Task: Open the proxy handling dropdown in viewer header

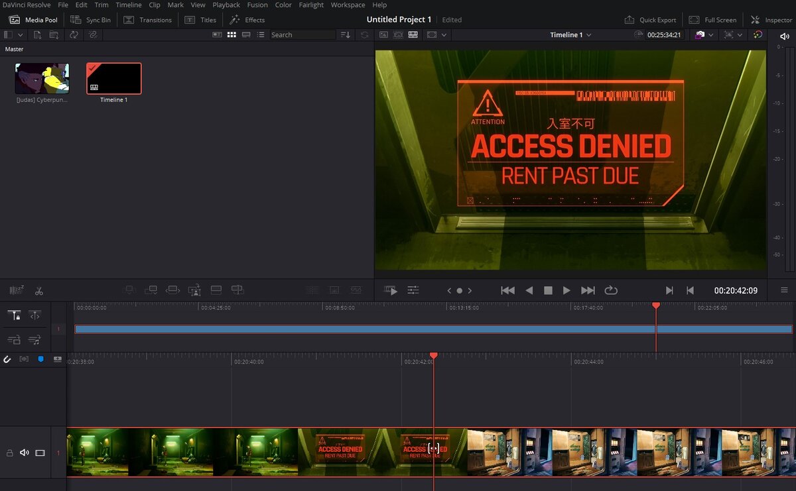Action: tap(734, 34)
